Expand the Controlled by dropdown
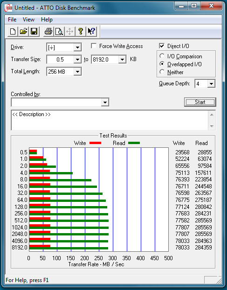227x290 pixels. [x=105, y=102]
